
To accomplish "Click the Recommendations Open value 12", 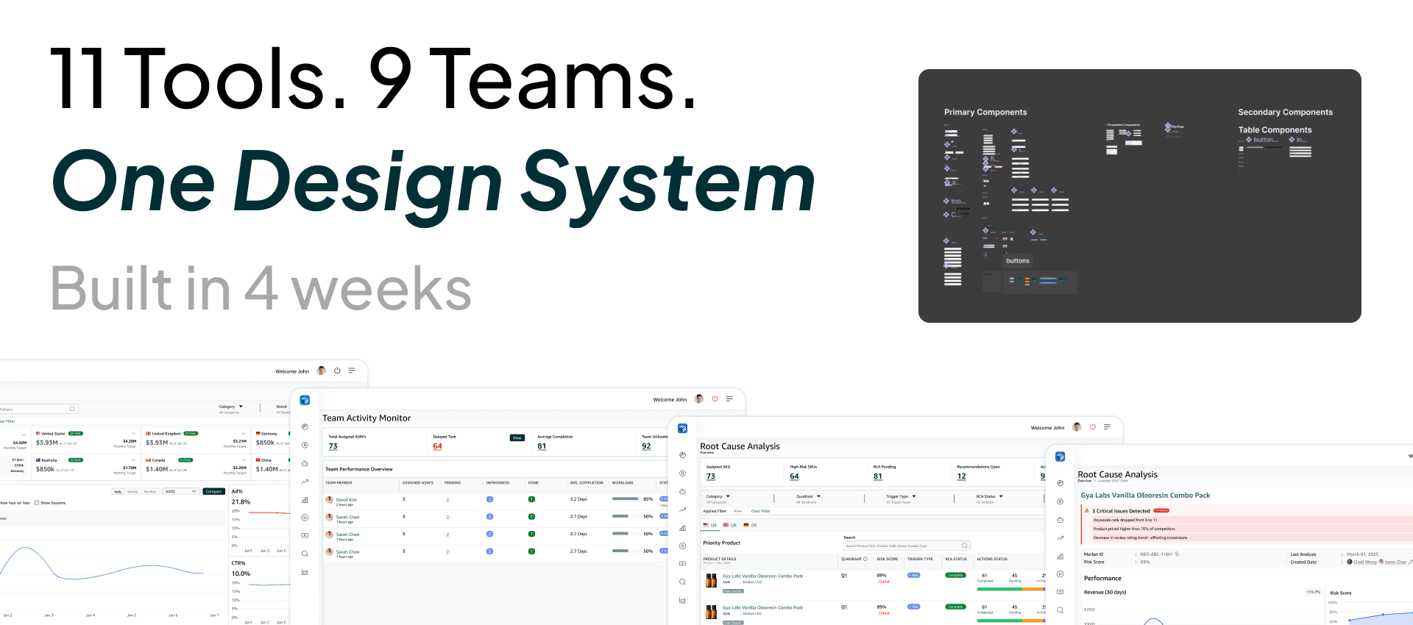I will tap(961, 476).
